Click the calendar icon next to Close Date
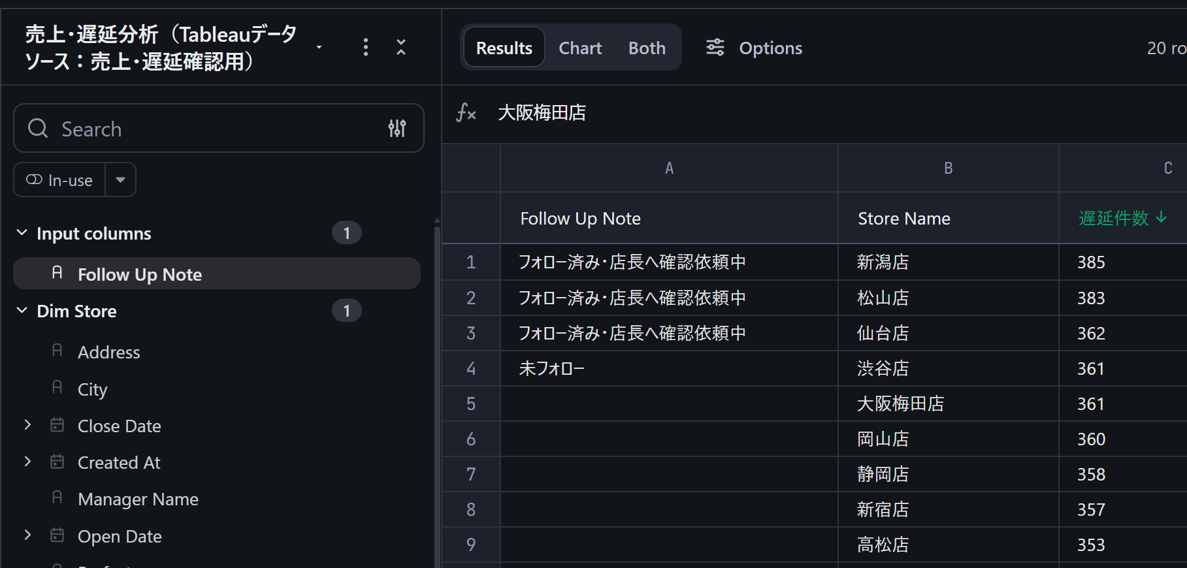 pos(57,425)
